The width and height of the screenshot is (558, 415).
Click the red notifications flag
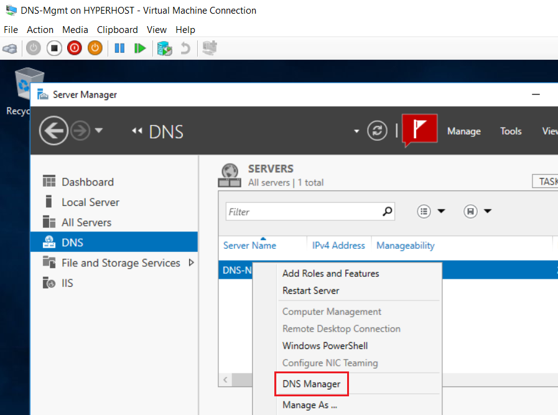tap(419, 129)
